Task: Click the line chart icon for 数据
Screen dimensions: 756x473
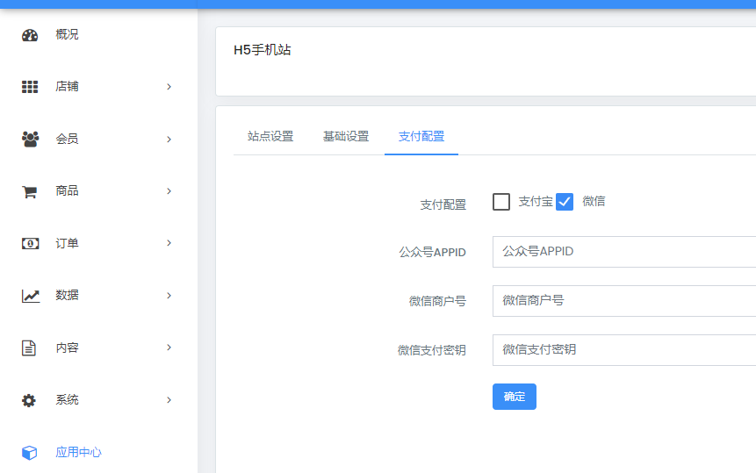Action: pos(30,296)
